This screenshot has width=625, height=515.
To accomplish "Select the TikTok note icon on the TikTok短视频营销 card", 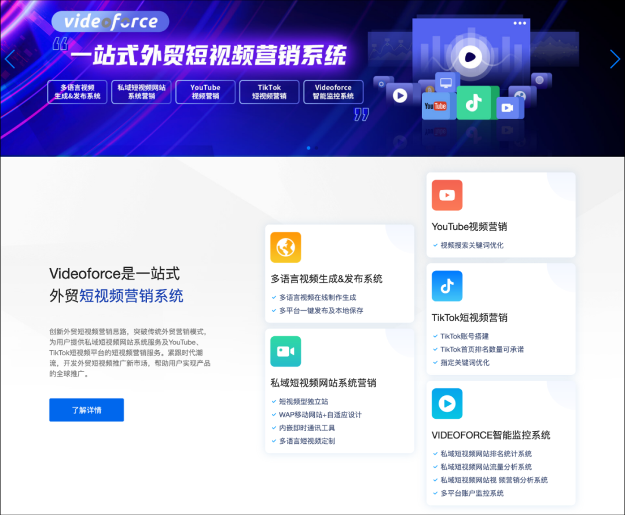I will (447, 286).
